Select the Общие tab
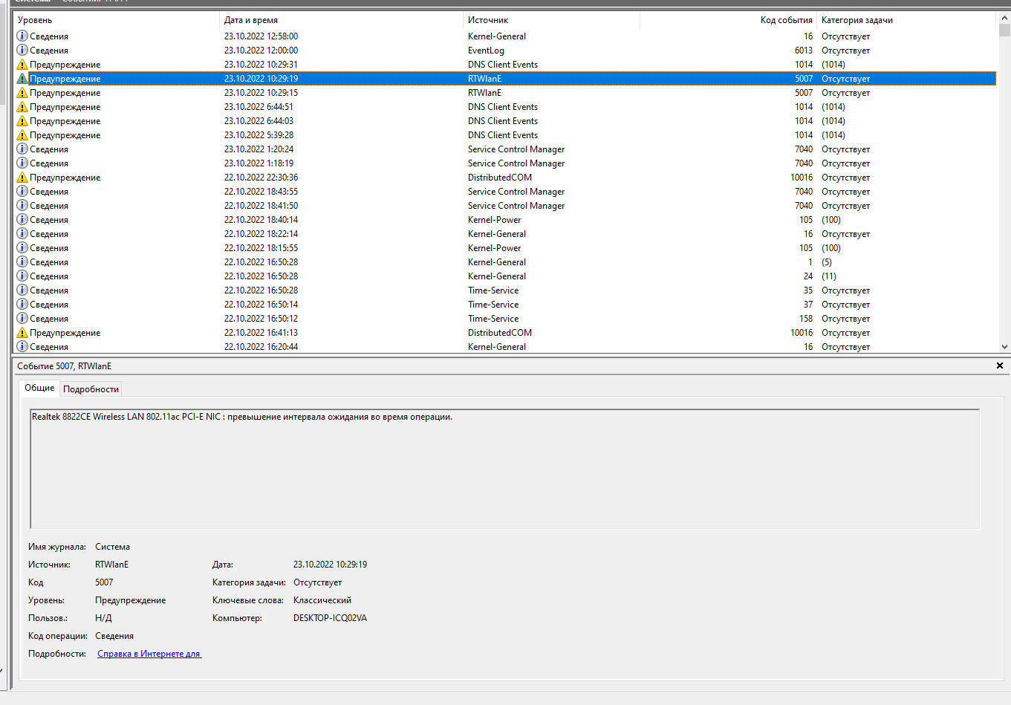 pos(39,388)
